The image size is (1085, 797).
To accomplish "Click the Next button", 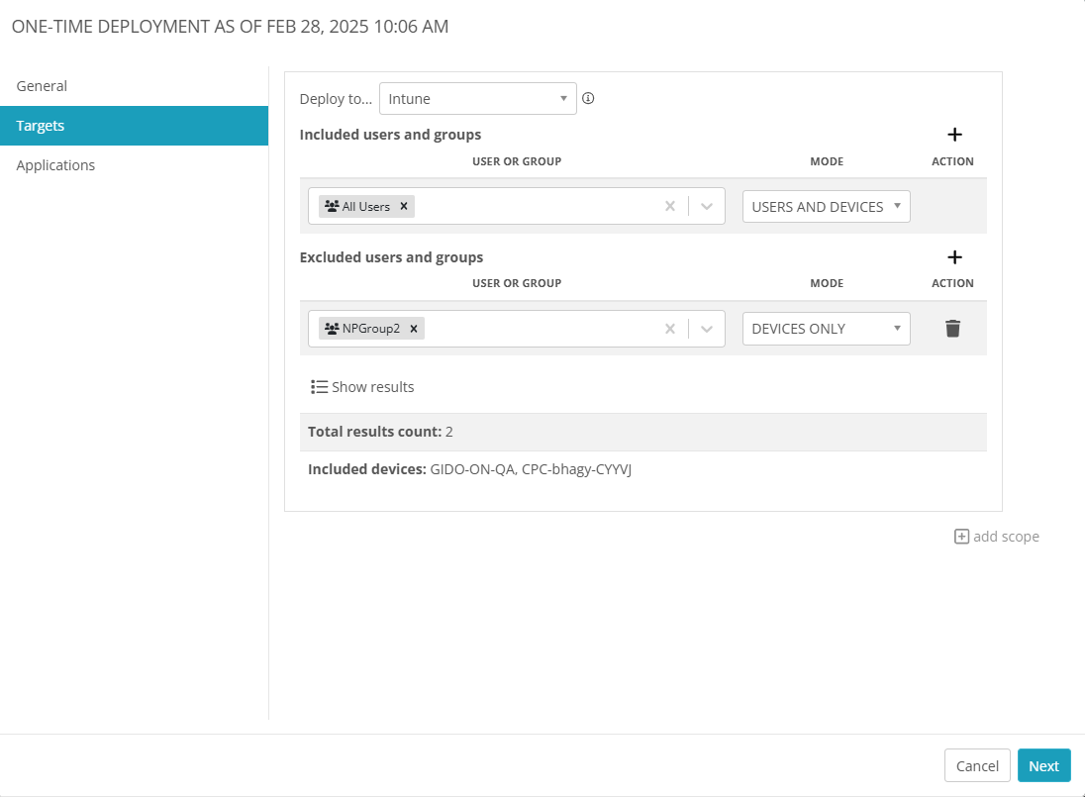I will (1043, 765).
